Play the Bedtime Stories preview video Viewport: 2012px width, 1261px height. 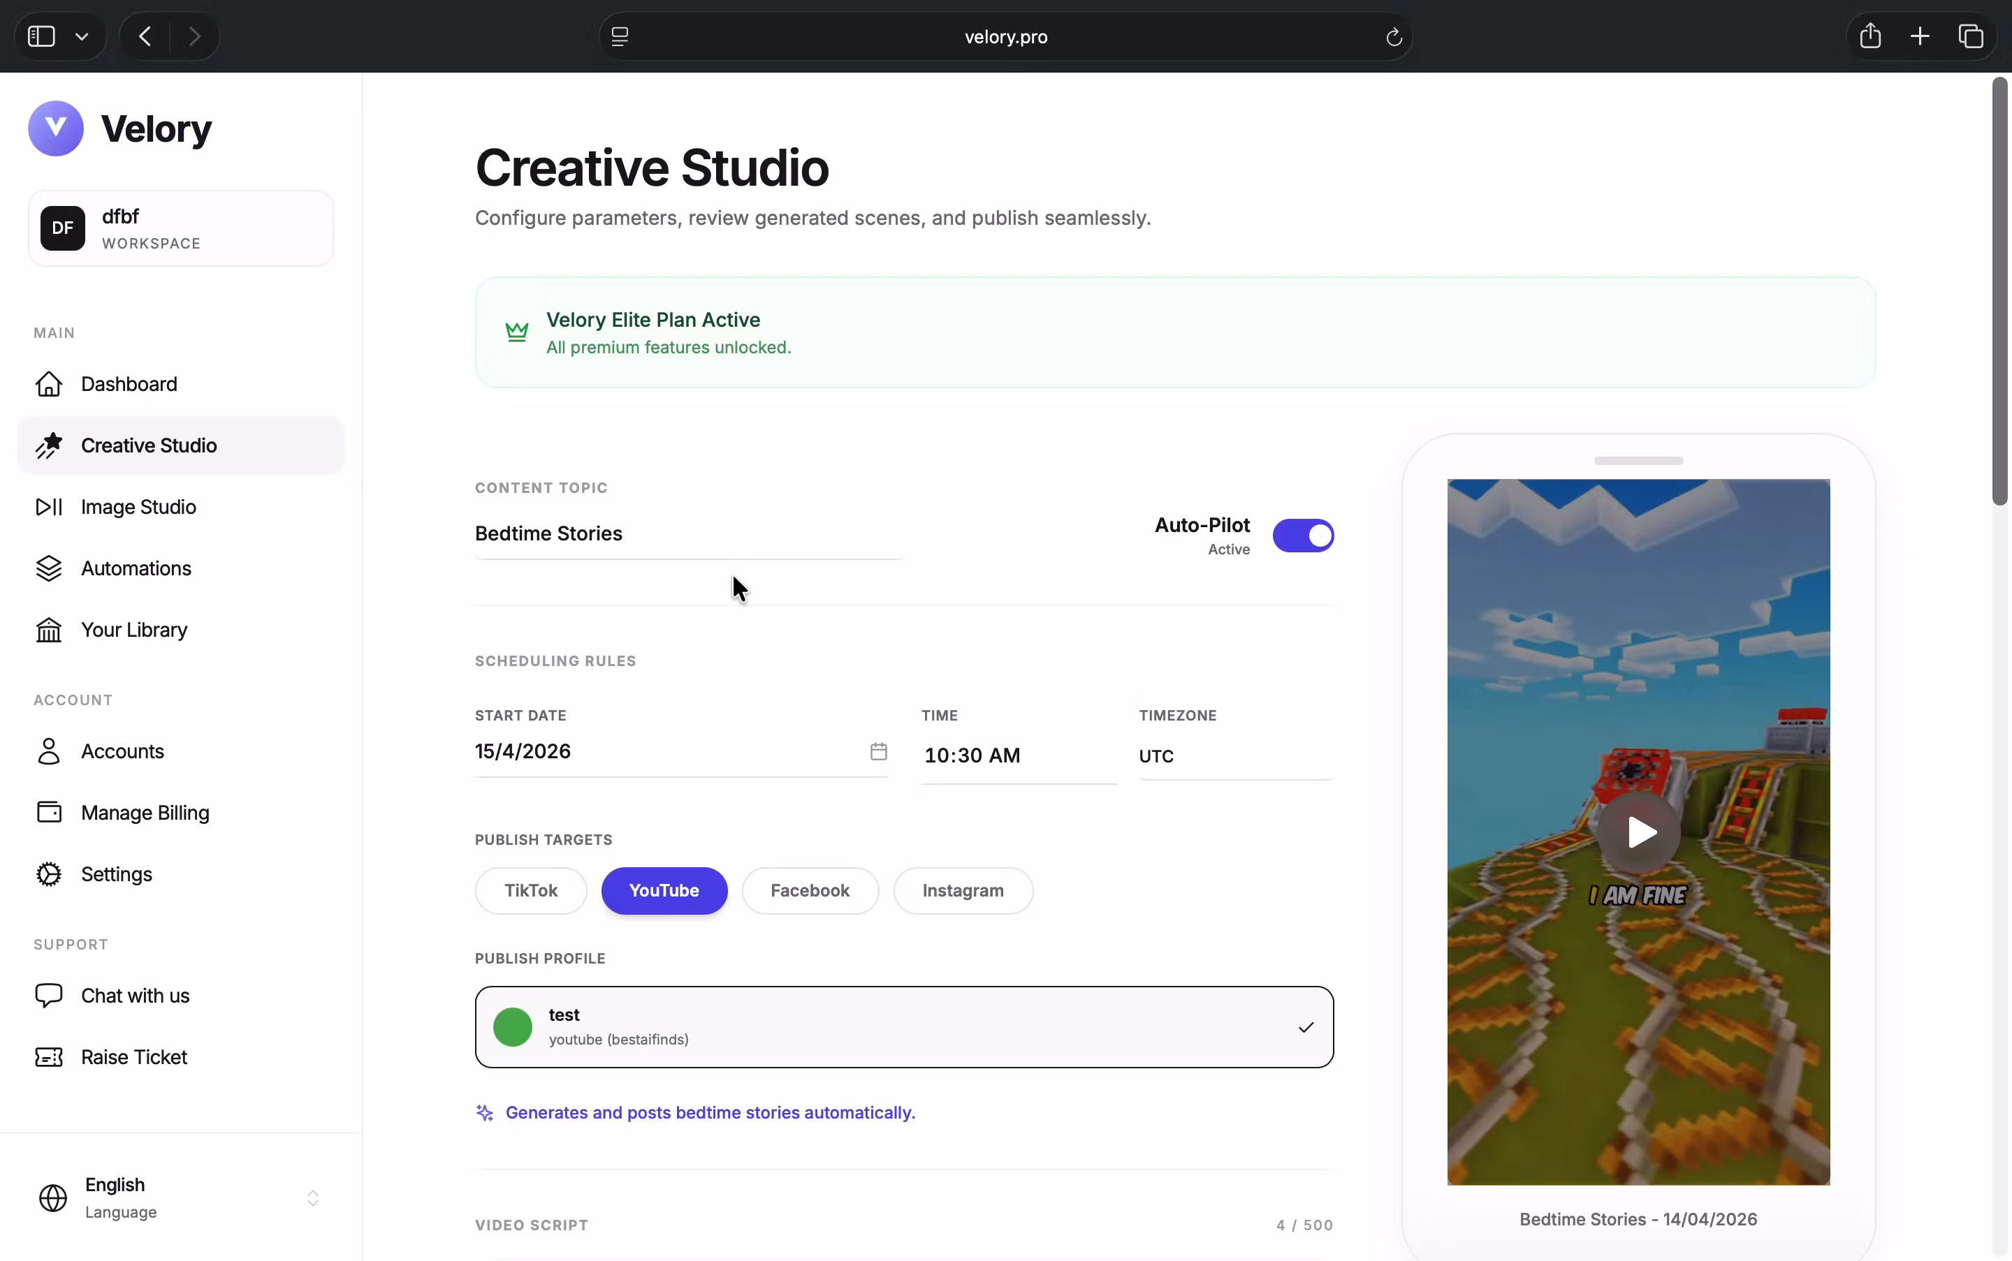pyautogui.click(x=1639, y=832)
